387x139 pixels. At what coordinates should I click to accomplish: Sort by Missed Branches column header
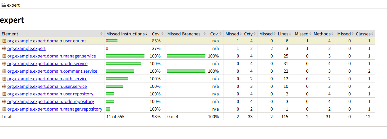pos(187,34)
